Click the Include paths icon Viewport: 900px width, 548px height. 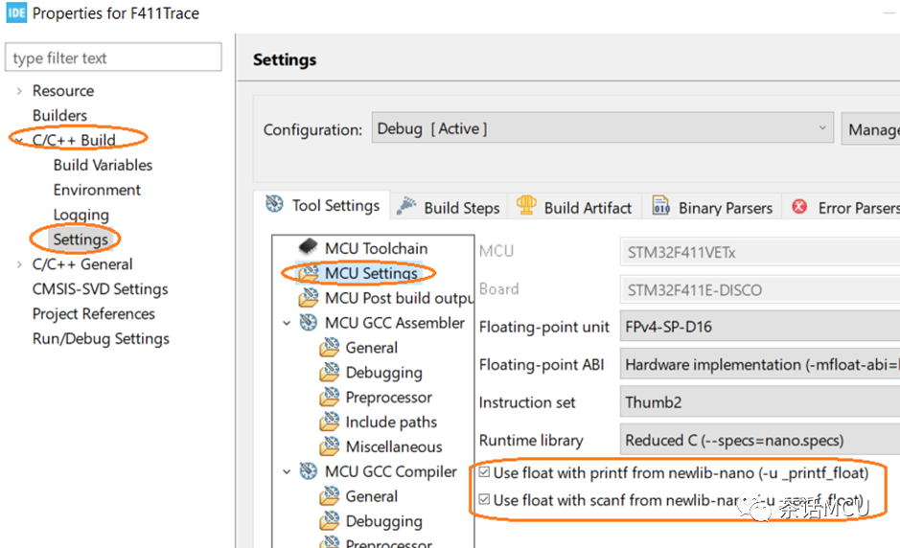330,422
